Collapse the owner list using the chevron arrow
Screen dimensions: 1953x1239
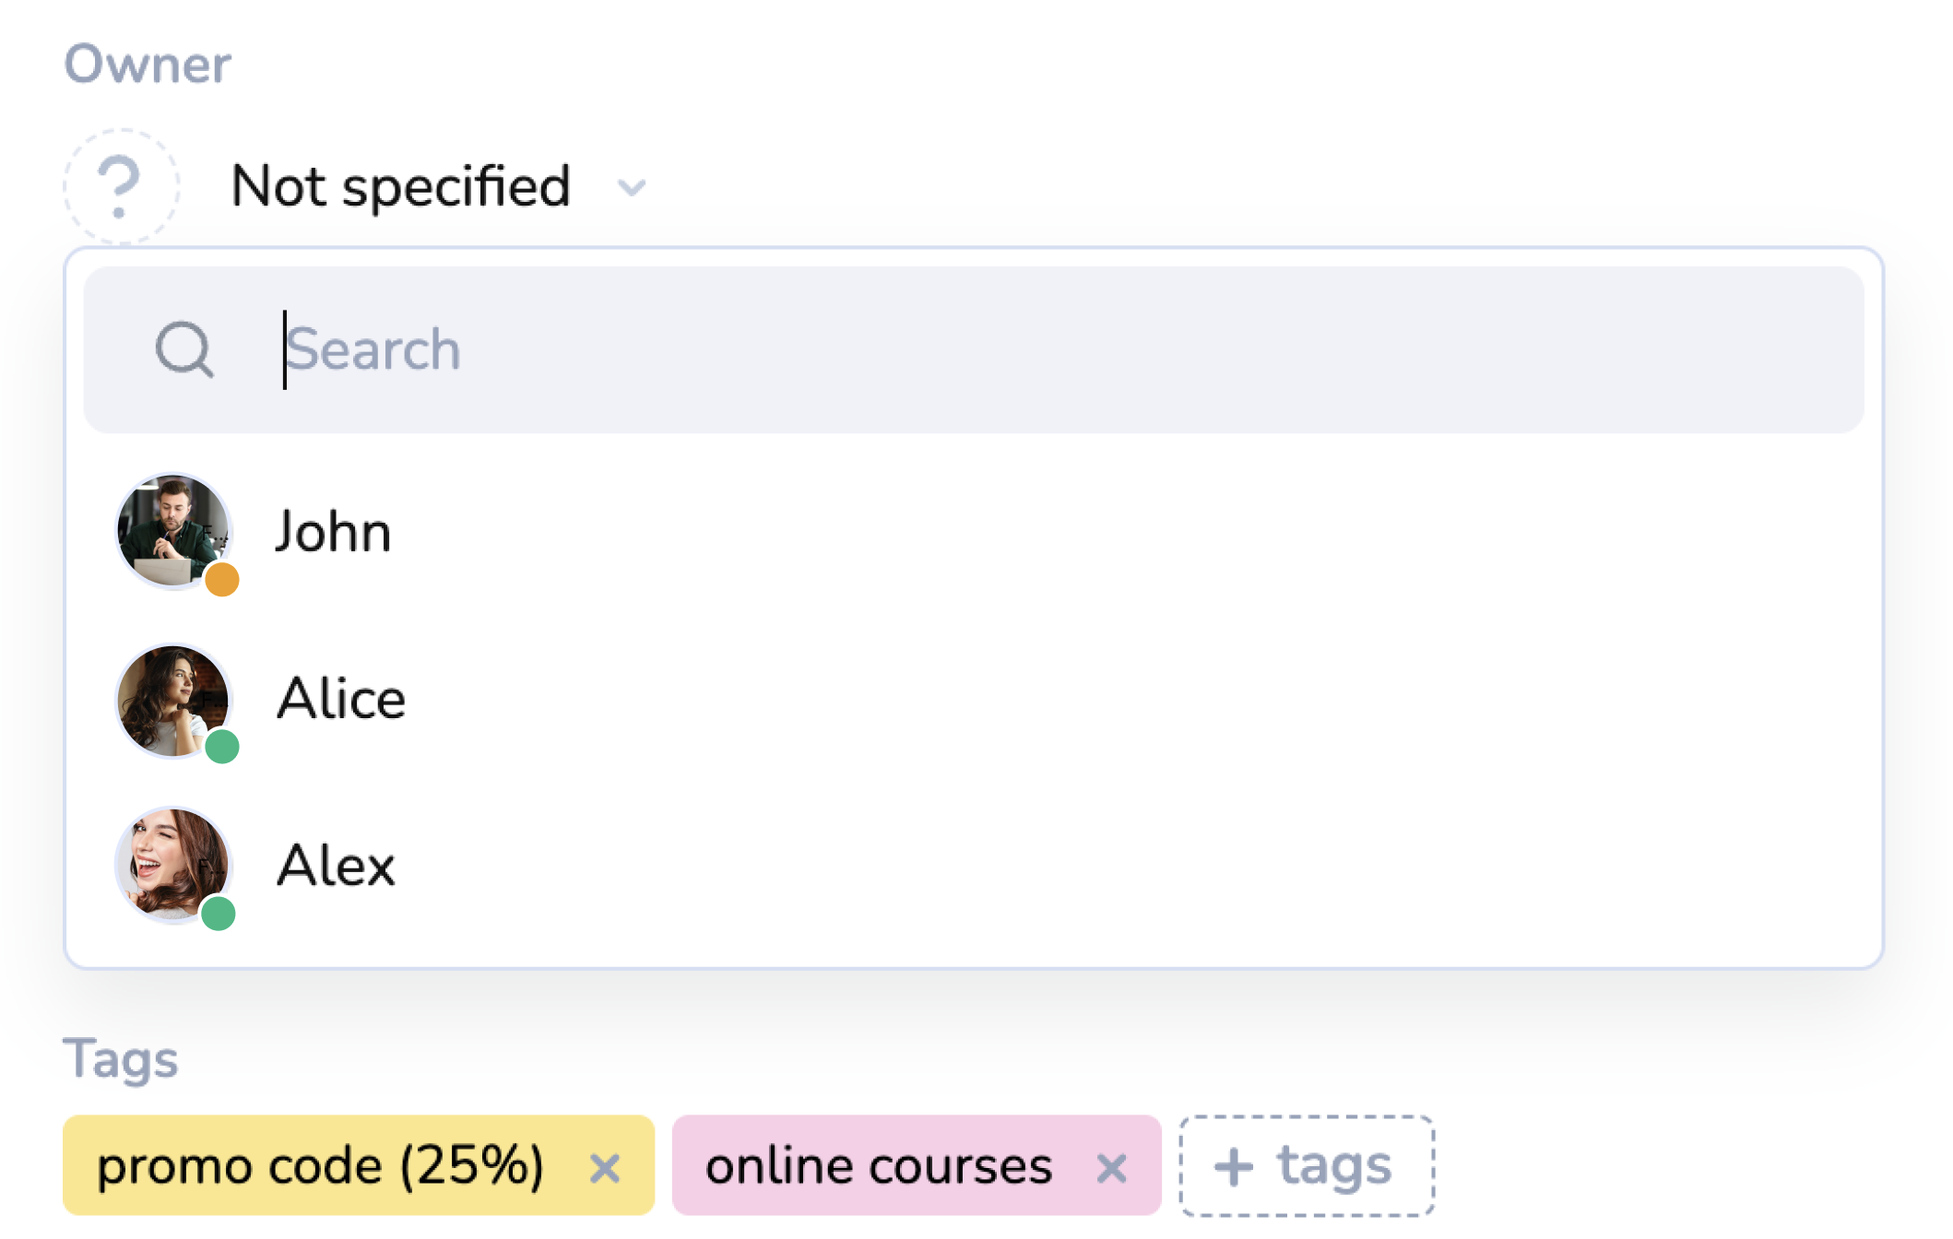(632, 188)
